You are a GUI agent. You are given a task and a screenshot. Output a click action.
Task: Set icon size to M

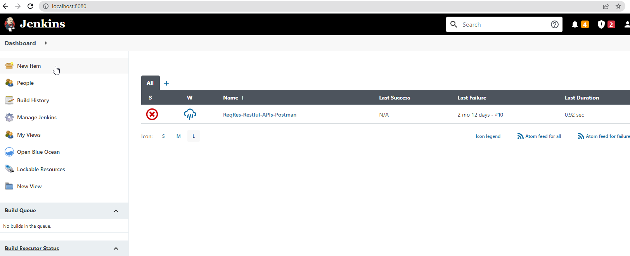tap(178, 136)
